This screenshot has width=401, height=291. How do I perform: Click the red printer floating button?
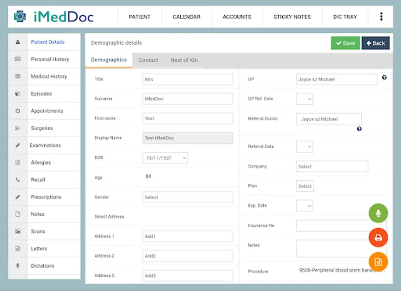click(x=378, y=238)
